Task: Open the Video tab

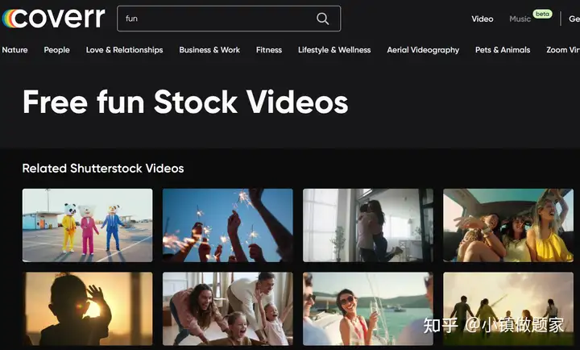Action: pos(482,19)
